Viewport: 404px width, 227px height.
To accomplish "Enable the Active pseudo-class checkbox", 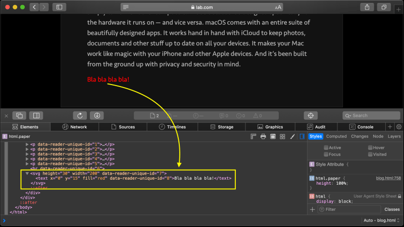I will (326, 147).
